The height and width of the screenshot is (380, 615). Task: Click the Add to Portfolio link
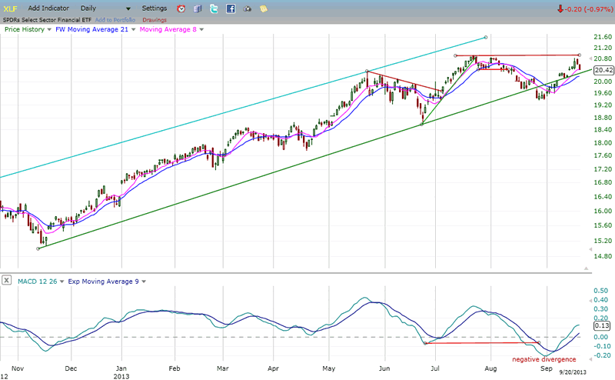tap(114, 18)
